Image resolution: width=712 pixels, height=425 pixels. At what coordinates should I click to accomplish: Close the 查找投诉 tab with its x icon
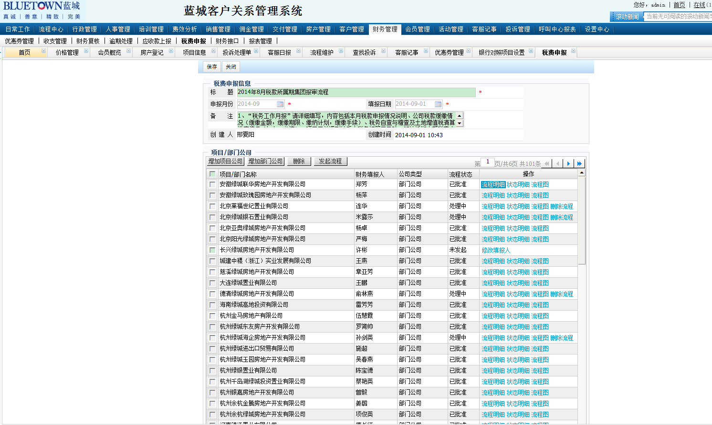[x=383, y=51]
